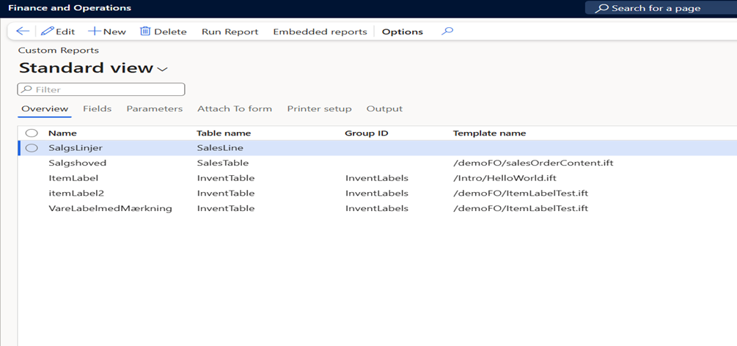Select the Salgshoved report row

tap(77, 163)
